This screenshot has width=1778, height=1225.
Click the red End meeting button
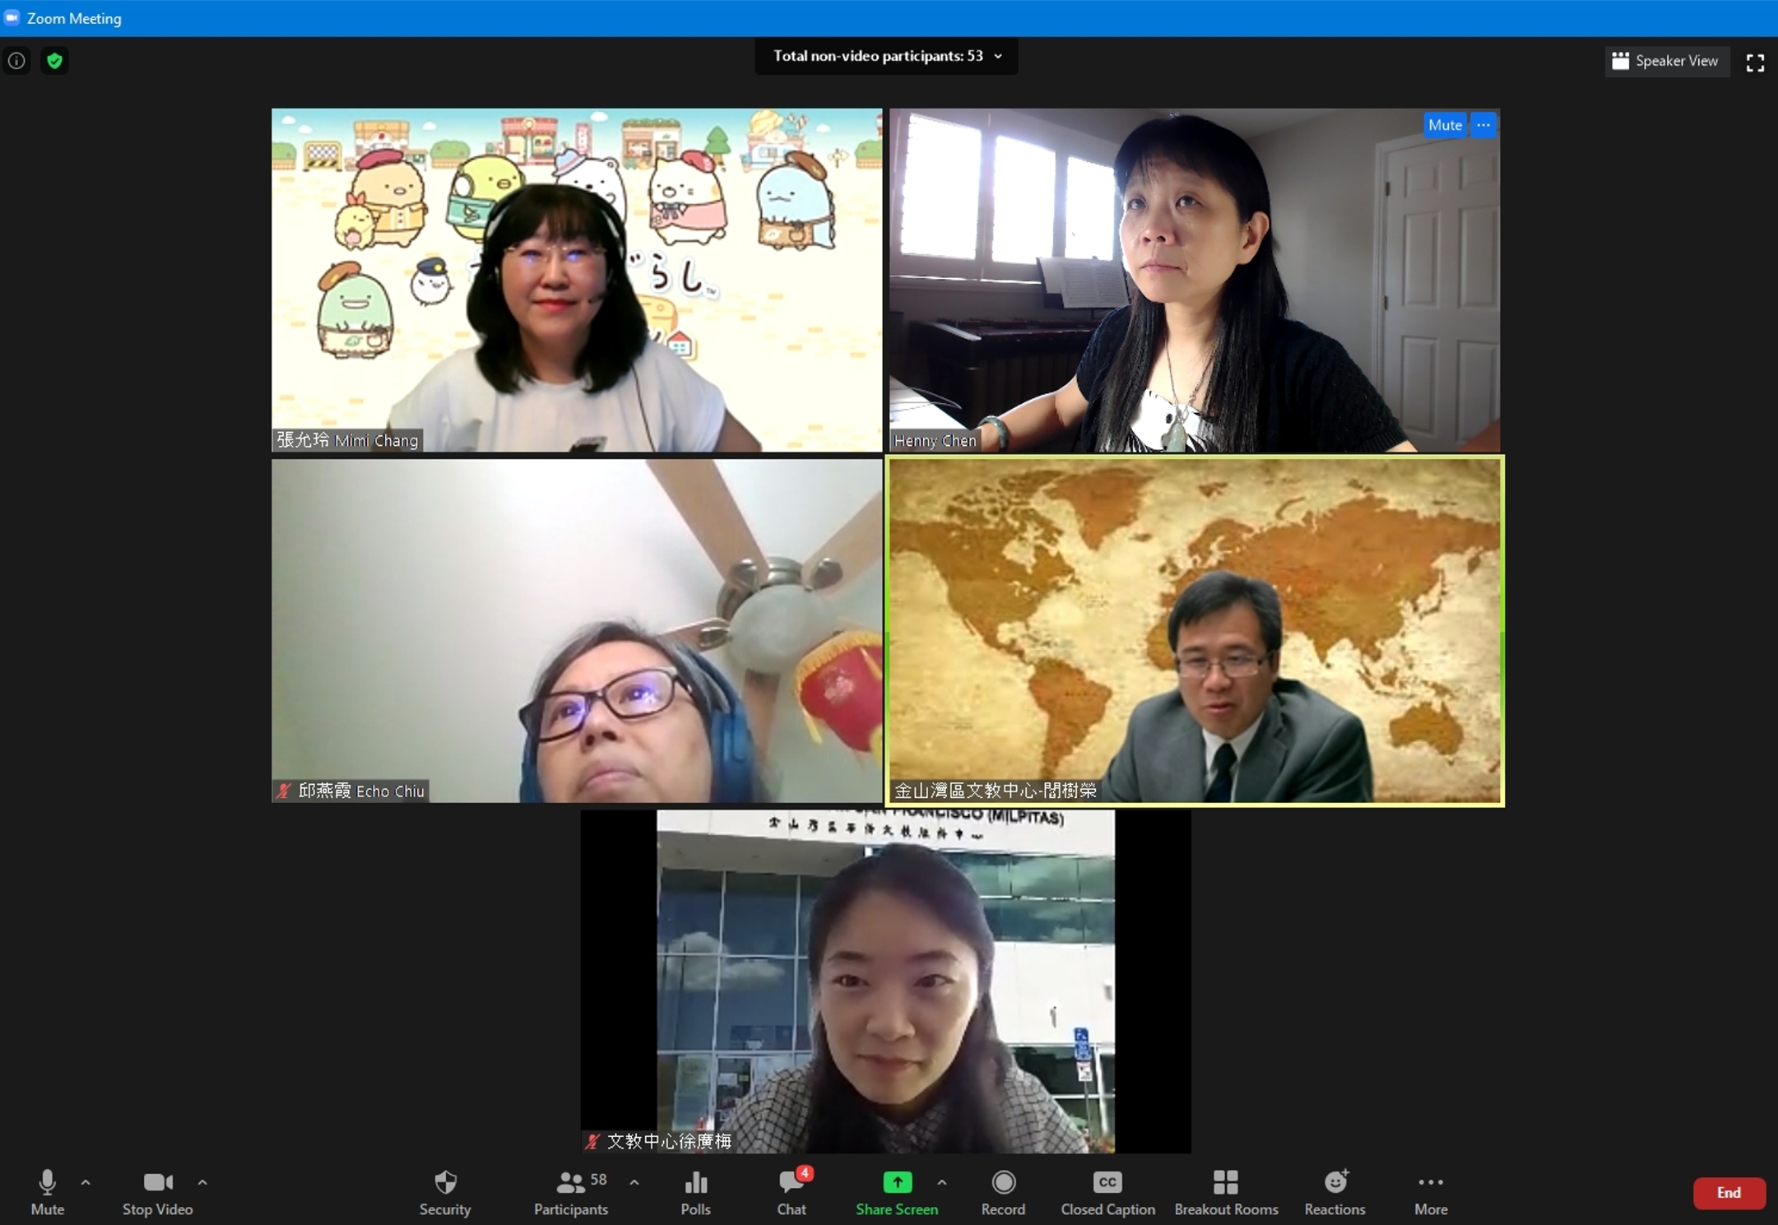[1729, 1192]
